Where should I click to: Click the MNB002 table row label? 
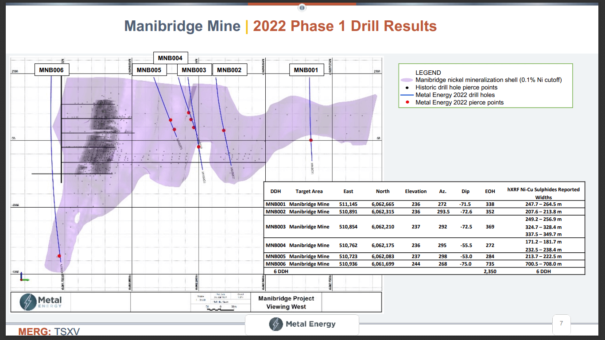[x=276, y=212]
